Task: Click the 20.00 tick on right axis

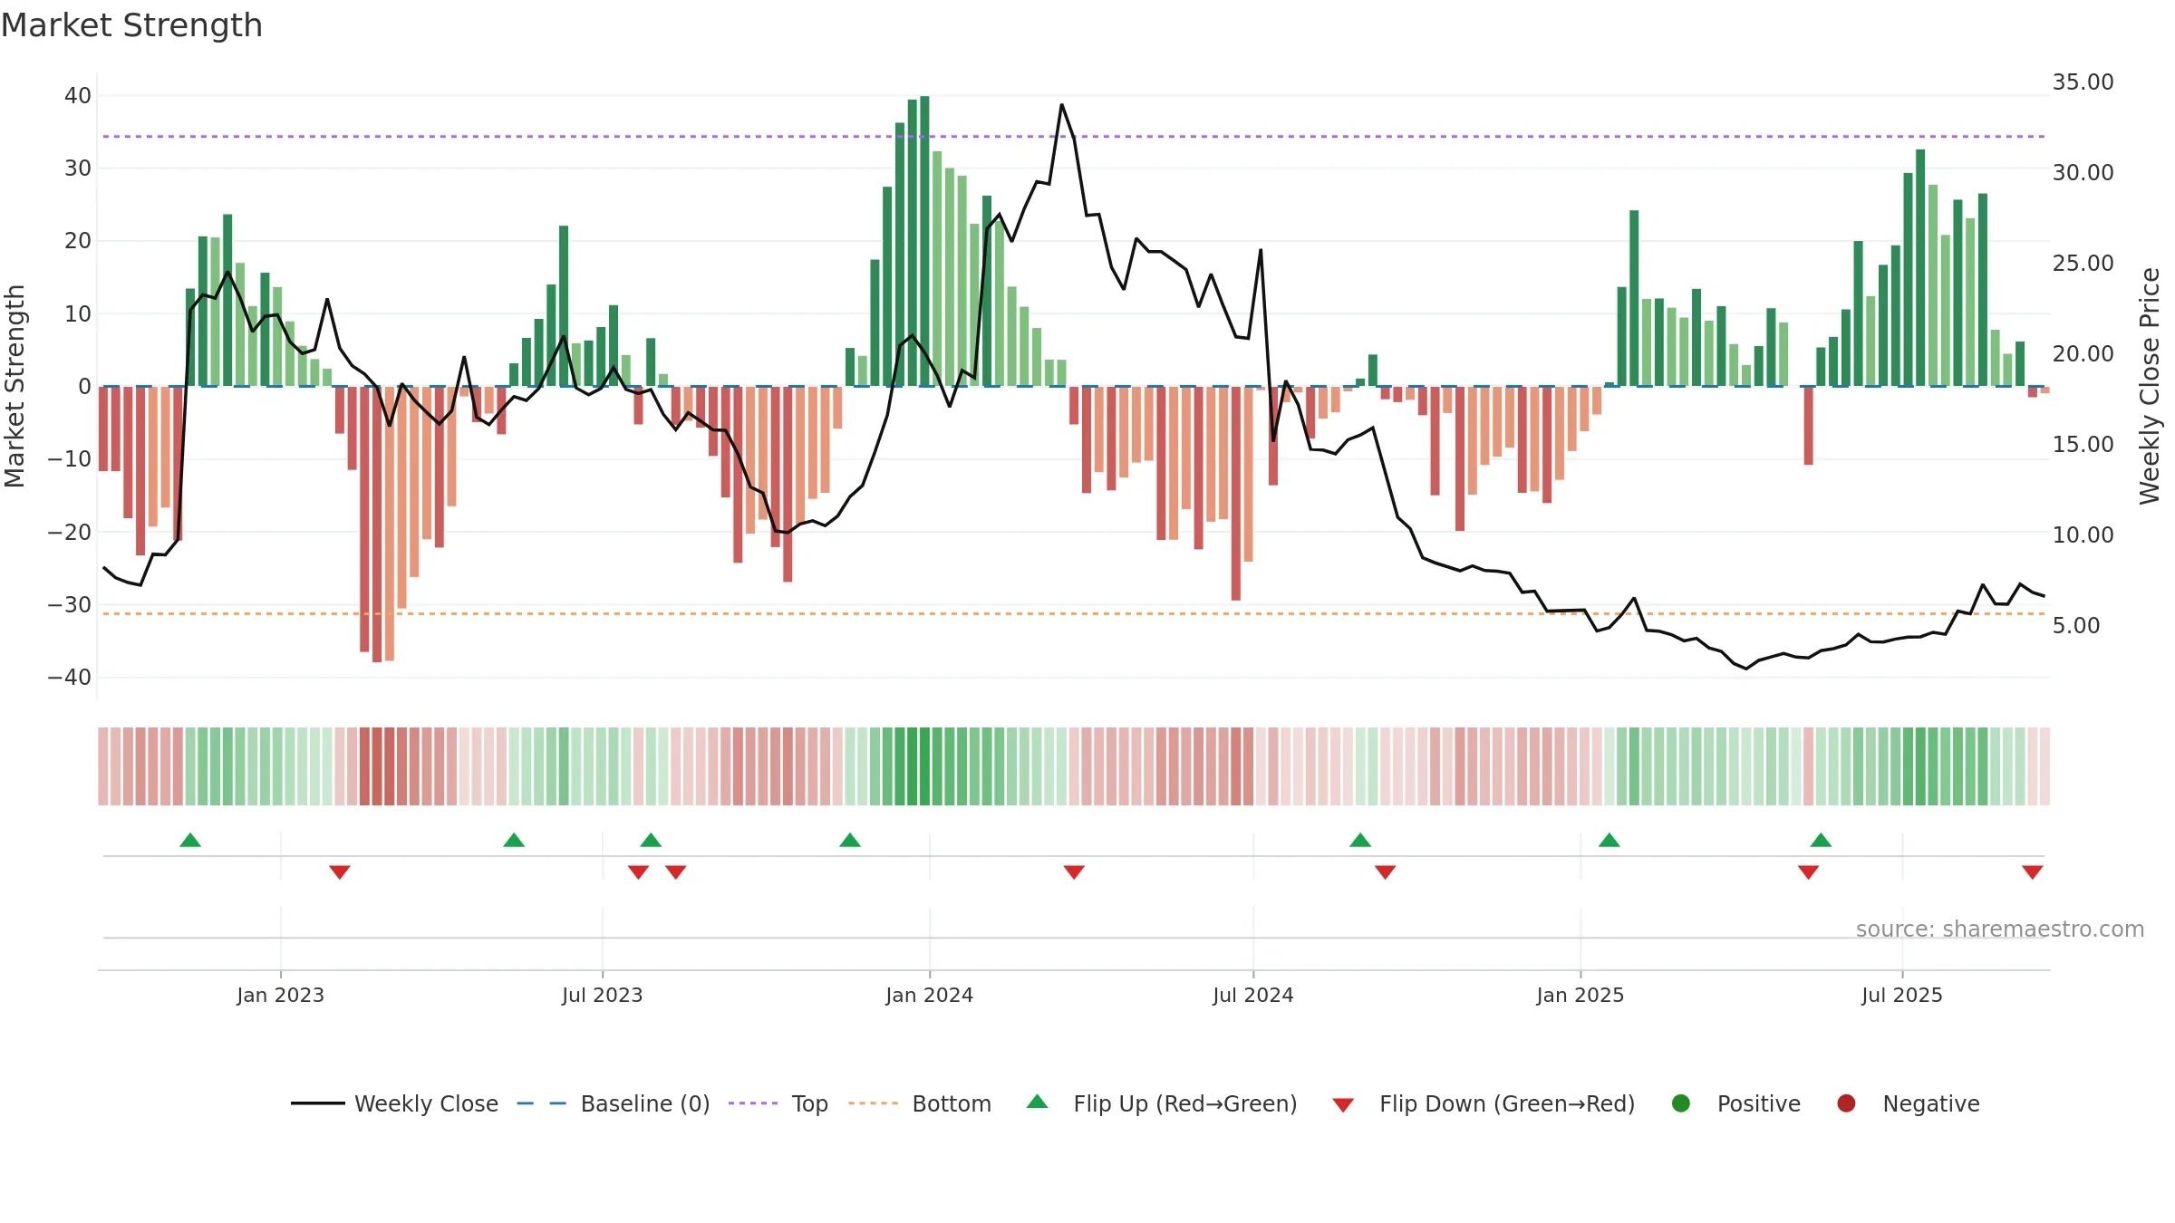Action: click(2083, 353)
